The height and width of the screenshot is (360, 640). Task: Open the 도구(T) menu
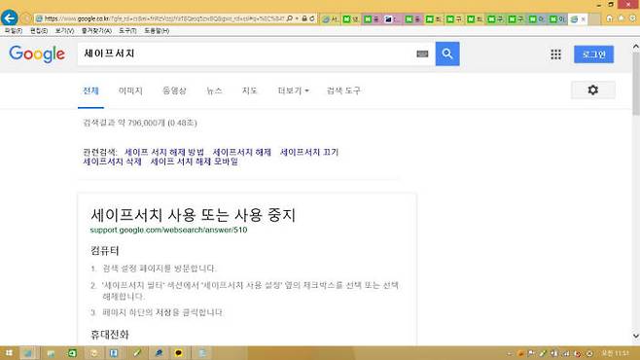click(127, 30)
